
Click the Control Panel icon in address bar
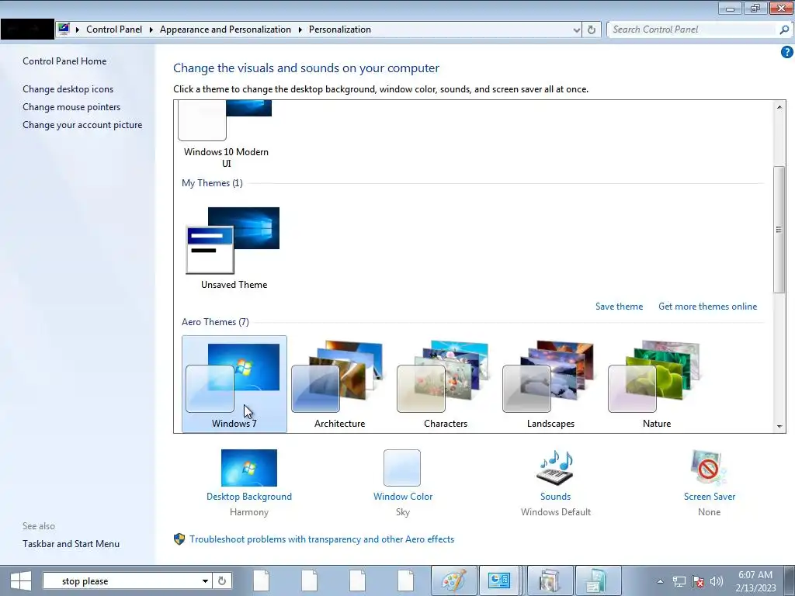pos(64,29)
